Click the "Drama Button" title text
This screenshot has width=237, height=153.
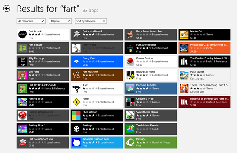[145, 58]
